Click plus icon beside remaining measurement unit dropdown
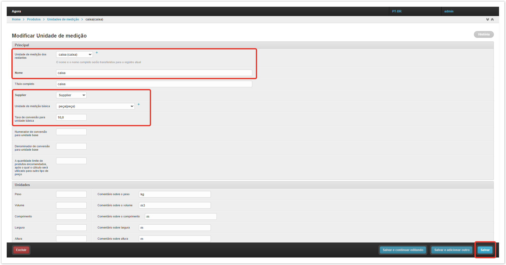The height and width of the screenshot is (265, 506). click(97, 53)
